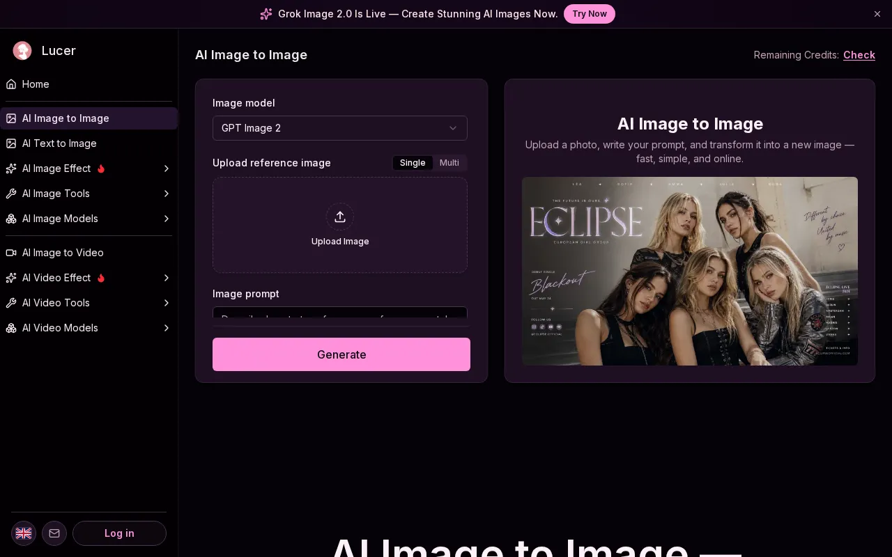Click the Generate button
Viewport: 892px width, 557px height.
pyautogui.click(x=341, y=354)
